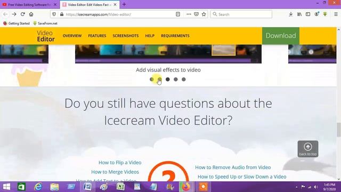Image resolution: width=341 pixels, height=192 pixels.
Task: Toggle reader view in address bar
Action: click(x=178, y=14)
